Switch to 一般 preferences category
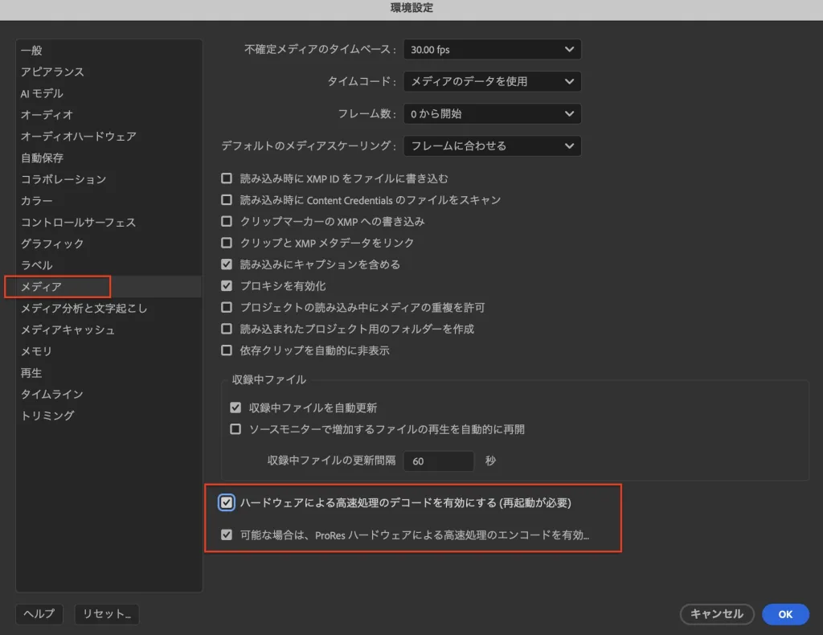This screenshot has height=635, width=823. click(x=32, y=51)
